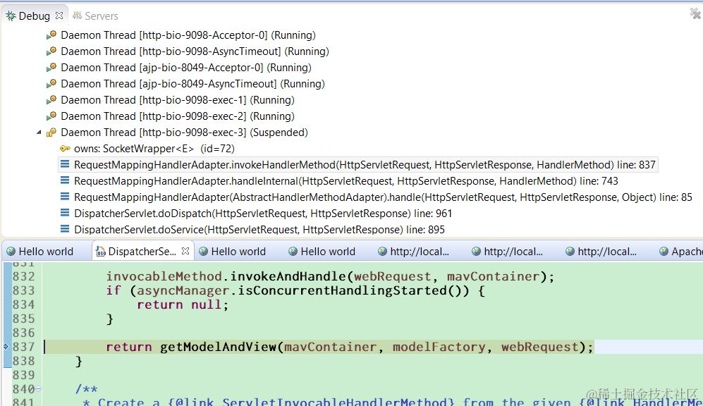Click stack frame icon for doService
The width and height of the screenshot is (703, 406).
coord(65,229)
